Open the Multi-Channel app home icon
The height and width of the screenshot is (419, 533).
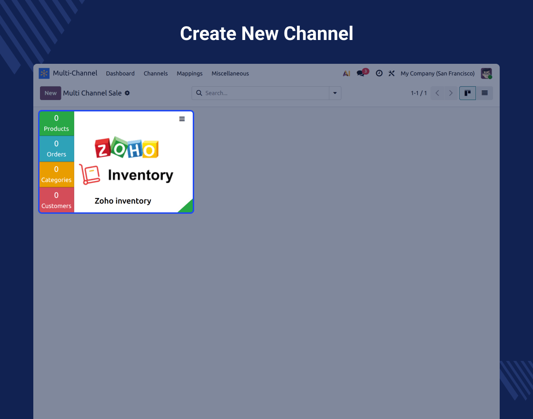[x=44, y=73]
